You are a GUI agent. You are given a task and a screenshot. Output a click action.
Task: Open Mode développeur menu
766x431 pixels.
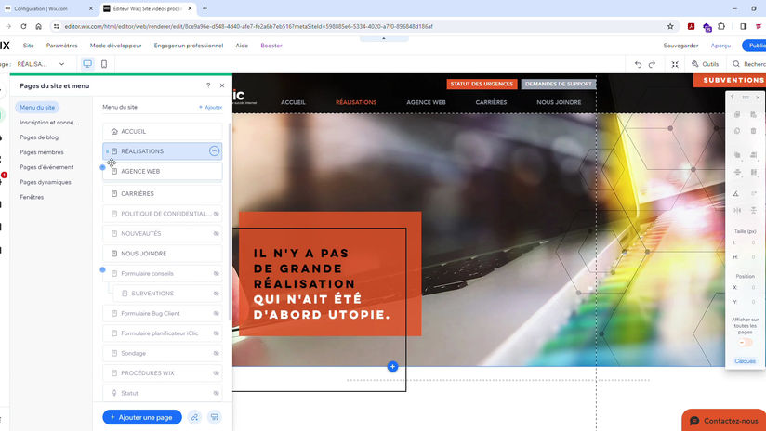115,46
